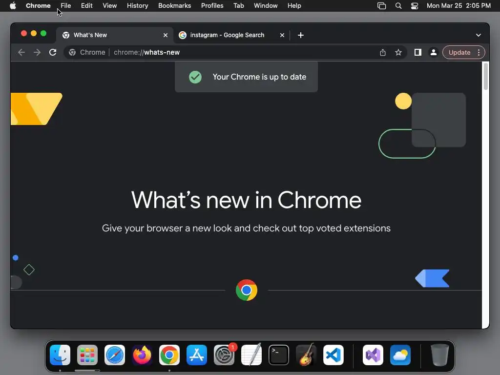Screen dimensions: 500x375
Task: Click the "What's new in Chrome" heading
Action: point(246,200)
